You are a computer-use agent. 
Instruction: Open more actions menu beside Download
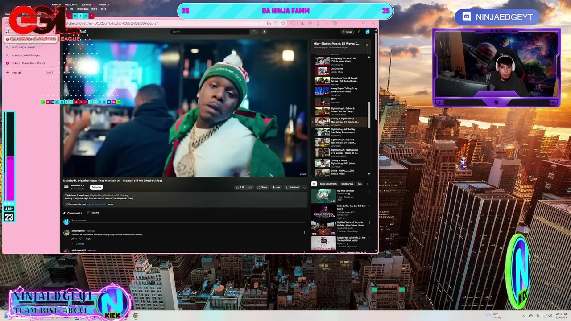(305, 187)
